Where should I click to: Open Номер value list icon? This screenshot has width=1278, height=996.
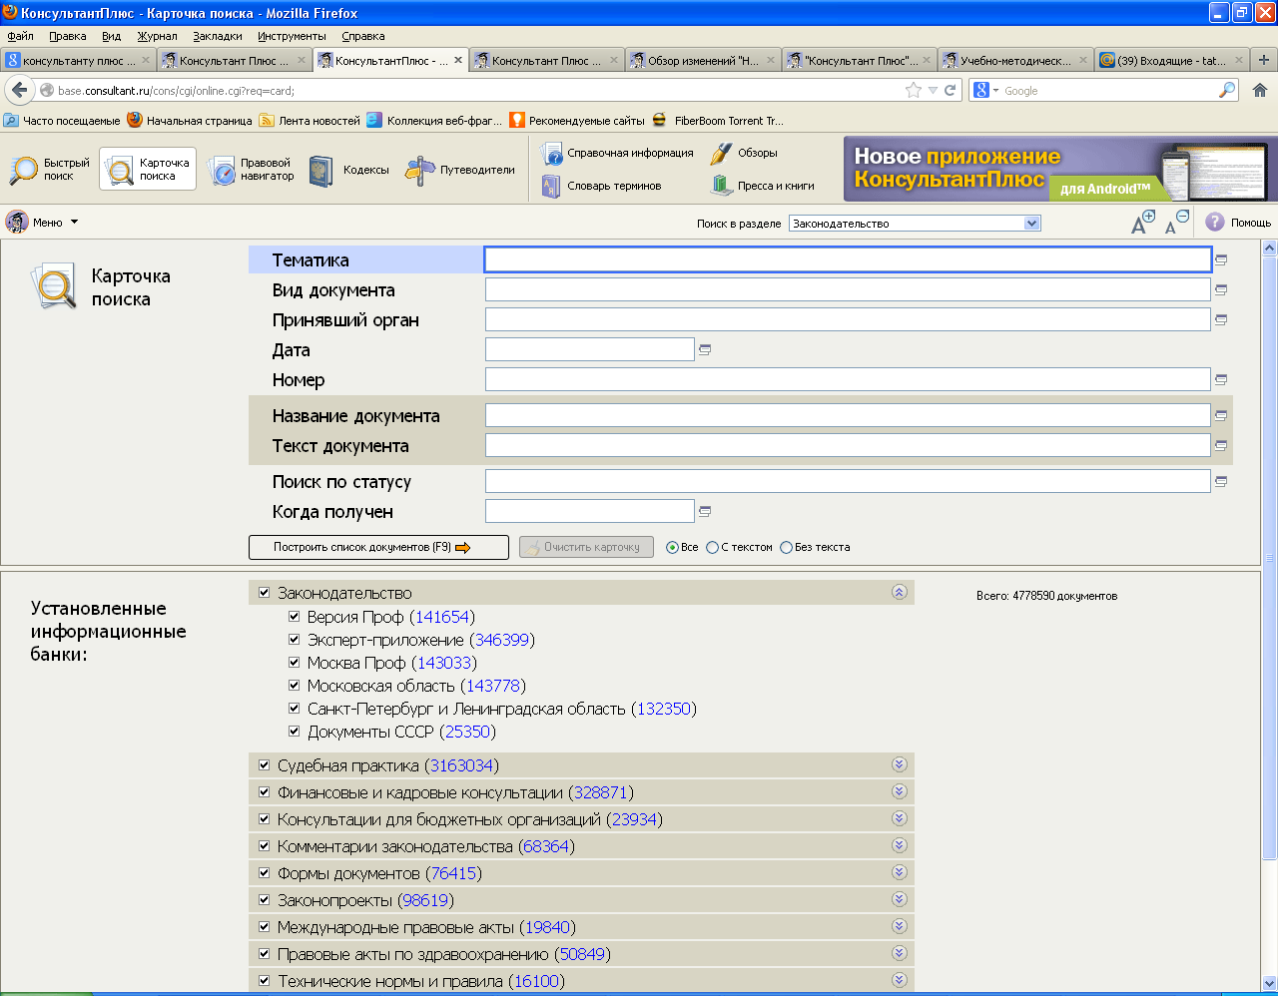[x=1221, y=380]
